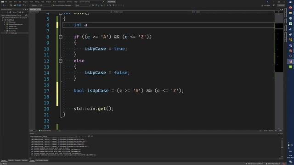This screenshot has height=165, width=294.
Task: Collapse the HelloWorld project node
Action: point(2,20)
